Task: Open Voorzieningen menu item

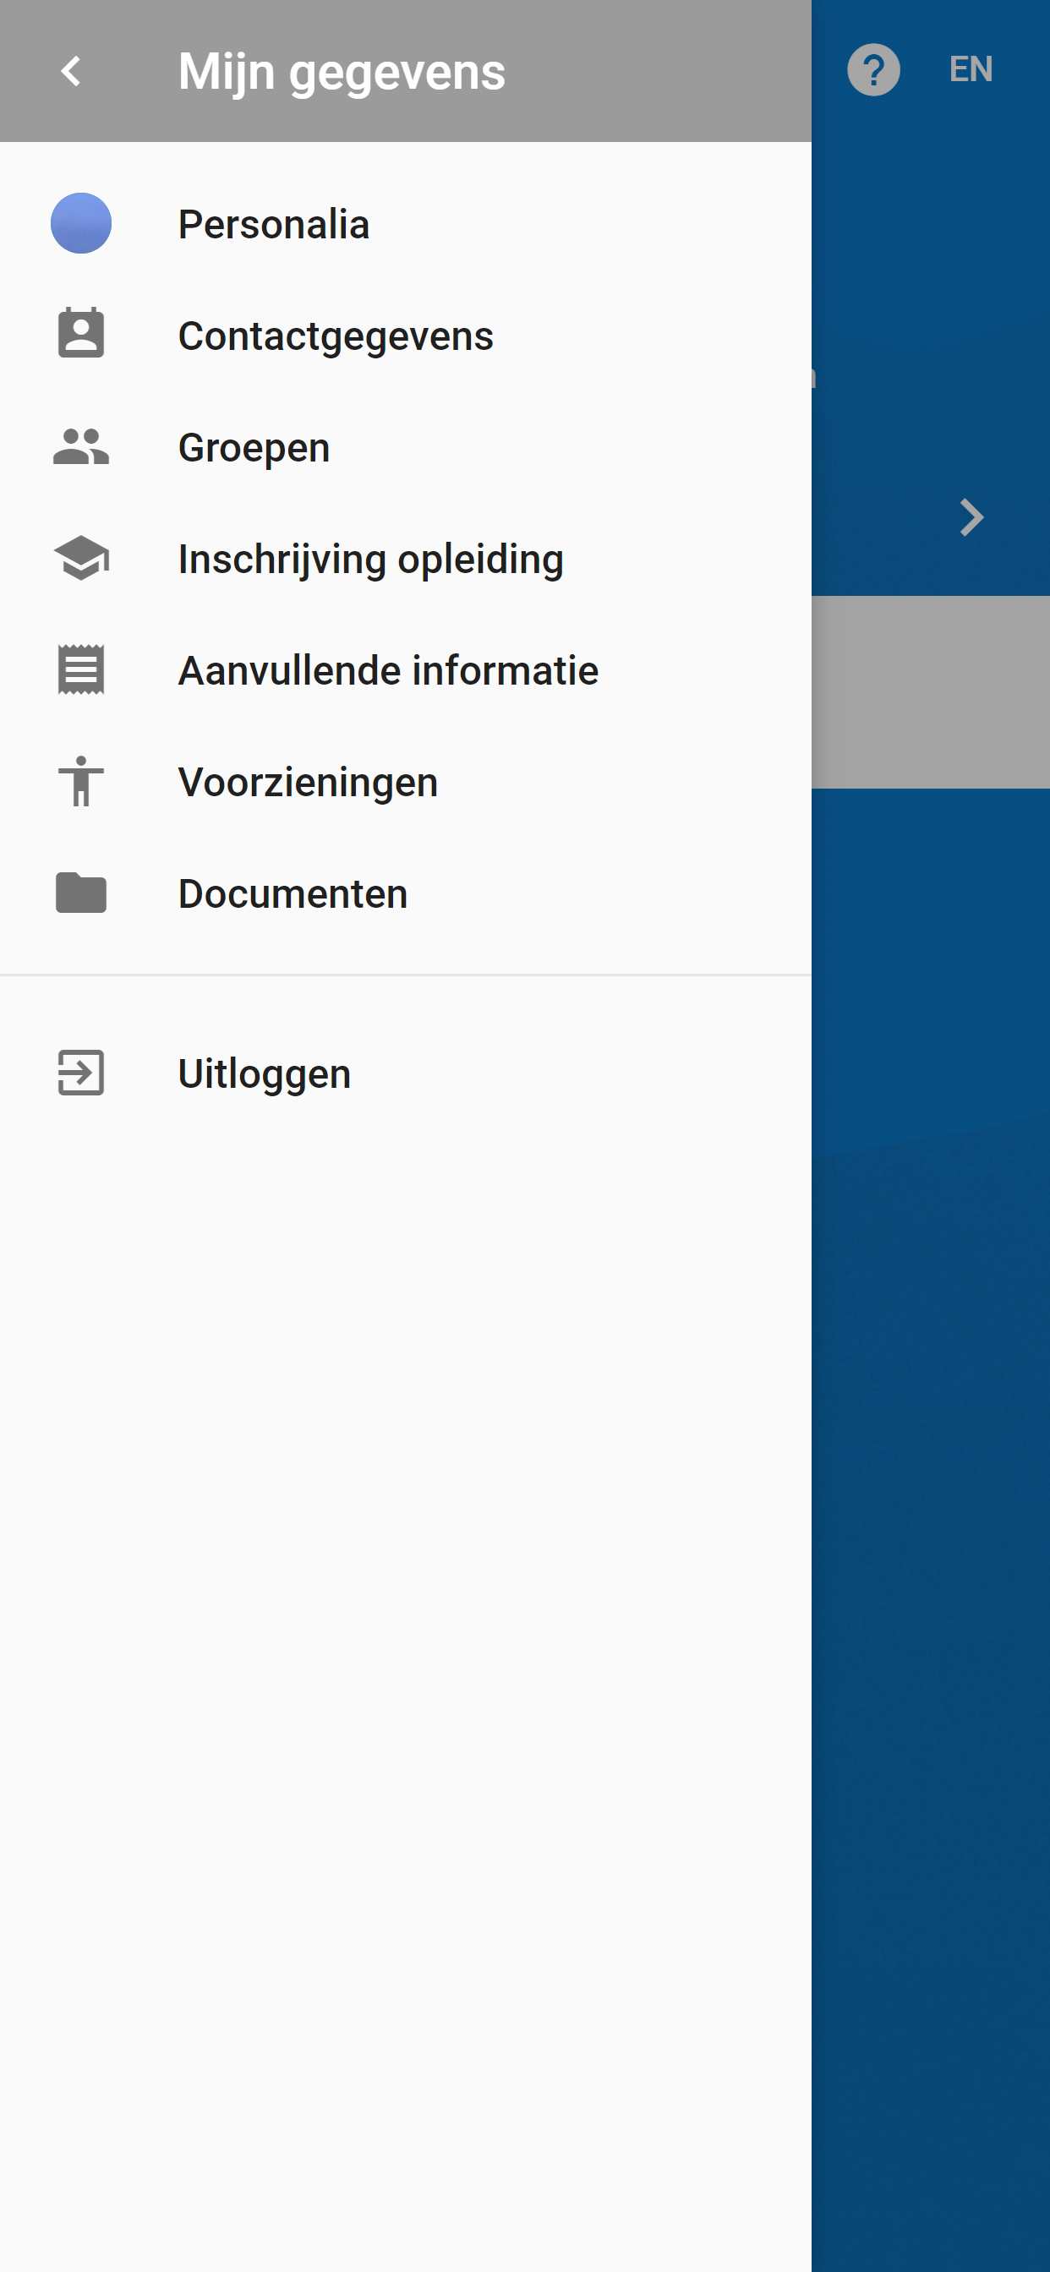Action: click(406, 782)
